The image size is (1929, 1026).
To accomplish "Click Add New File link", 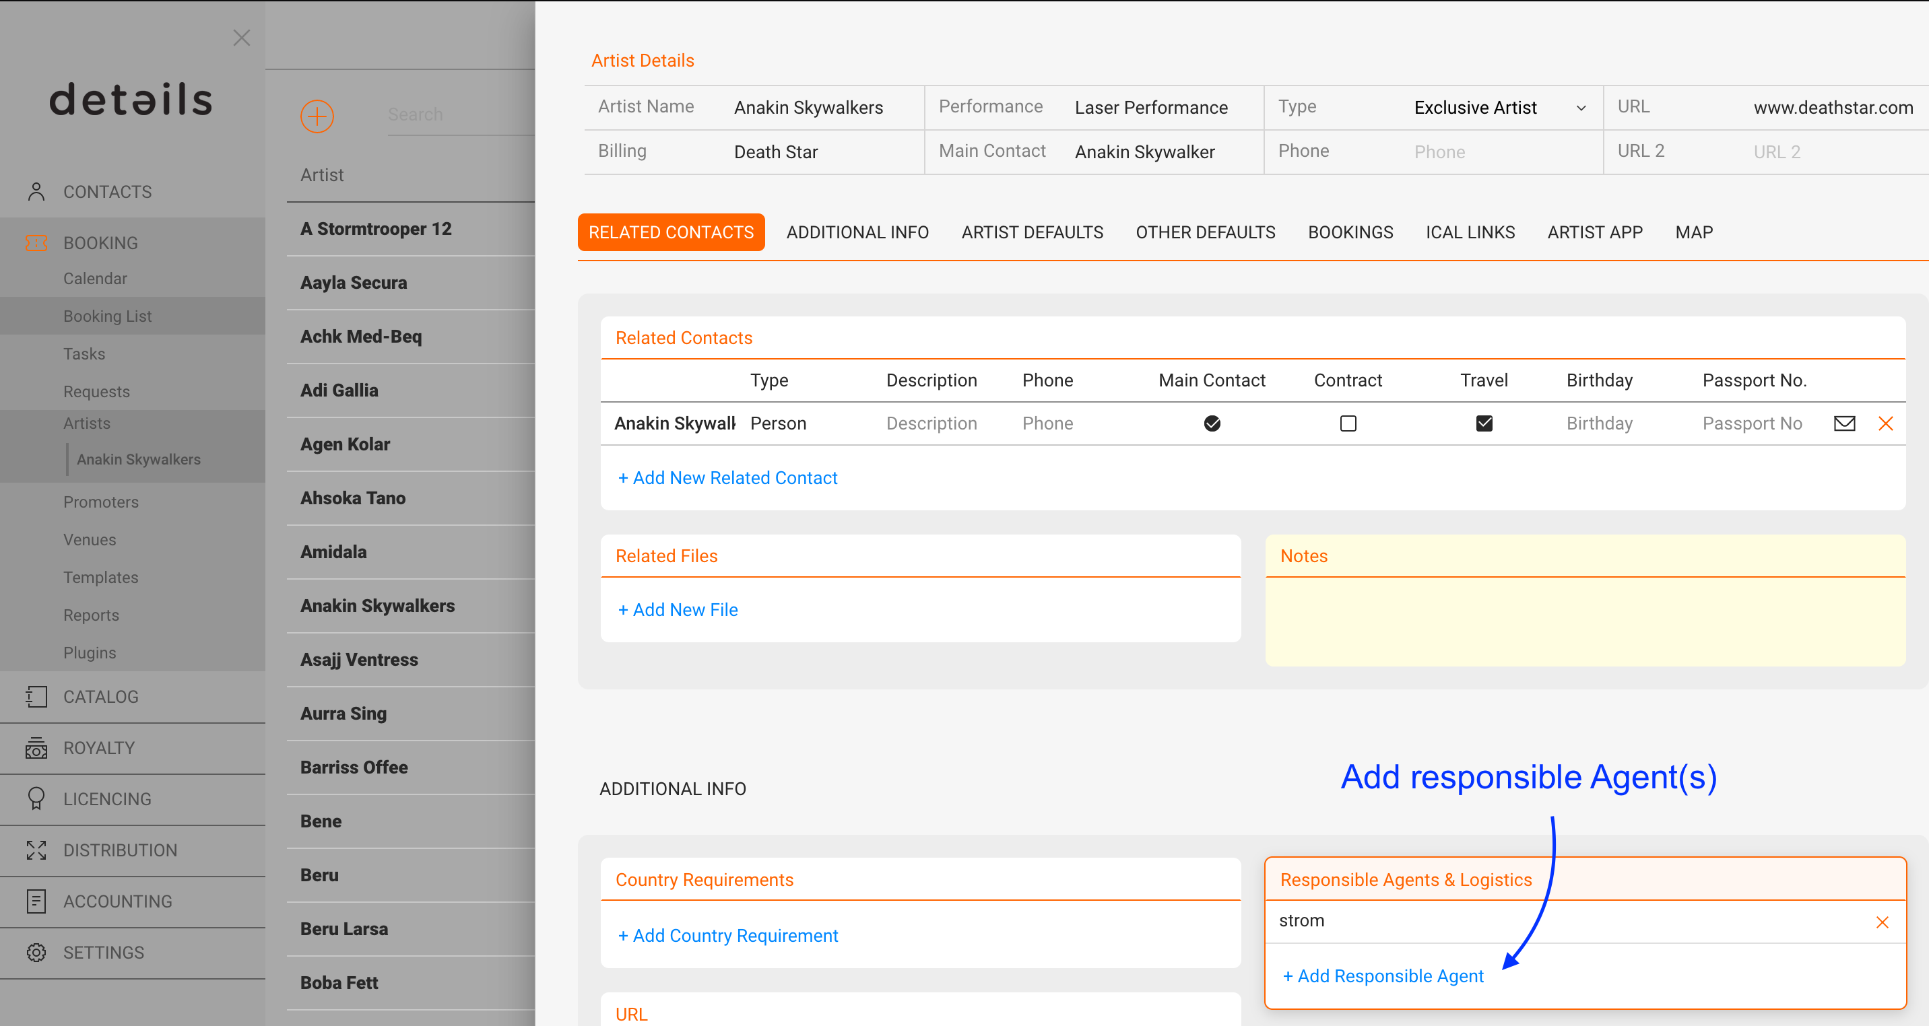I will click(x=678, y=609).
